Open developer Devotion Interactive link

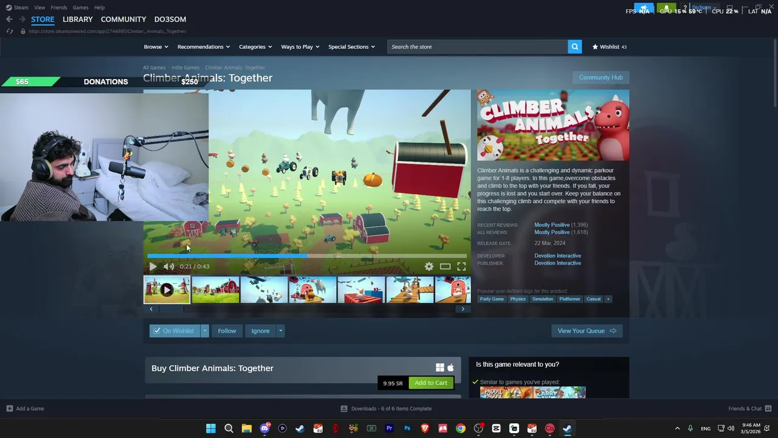557,255
